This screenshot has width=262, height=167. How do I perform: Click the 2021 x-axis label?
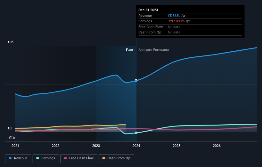[15, 146]
